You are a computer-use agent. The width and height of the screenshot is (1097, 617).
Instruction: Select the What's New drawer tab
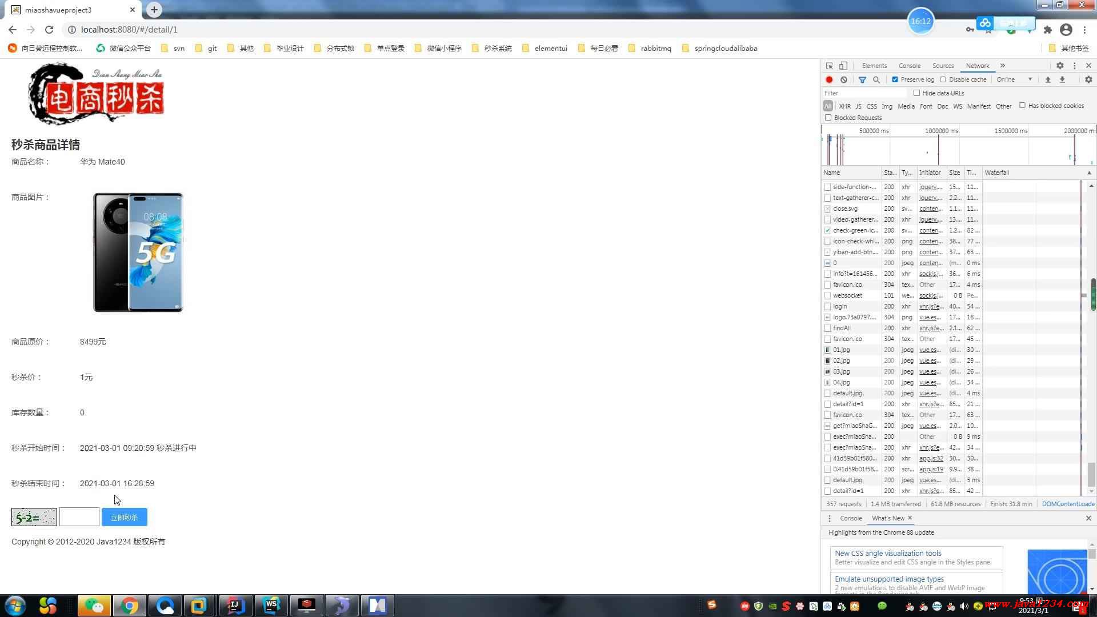tap(888, 518)
